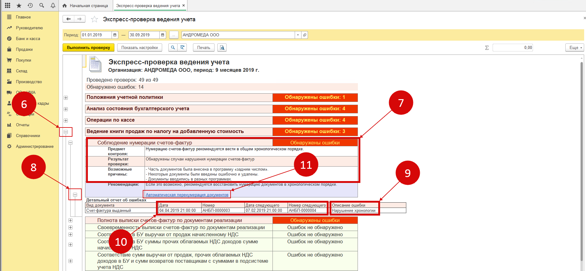This screenshot has width=586, height=271.
Task: Click the Find magnifier toolbar button
Action: pos(173,47)
